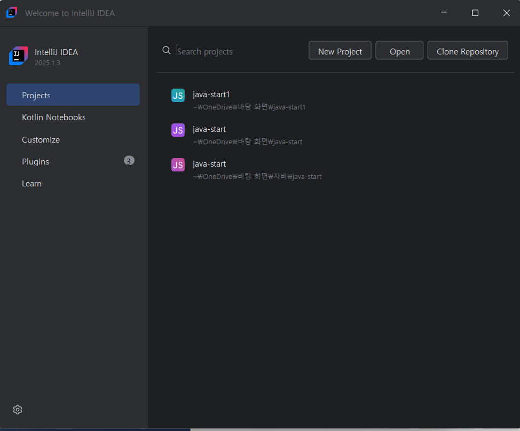Open the Customize section

tap(73, 140)
